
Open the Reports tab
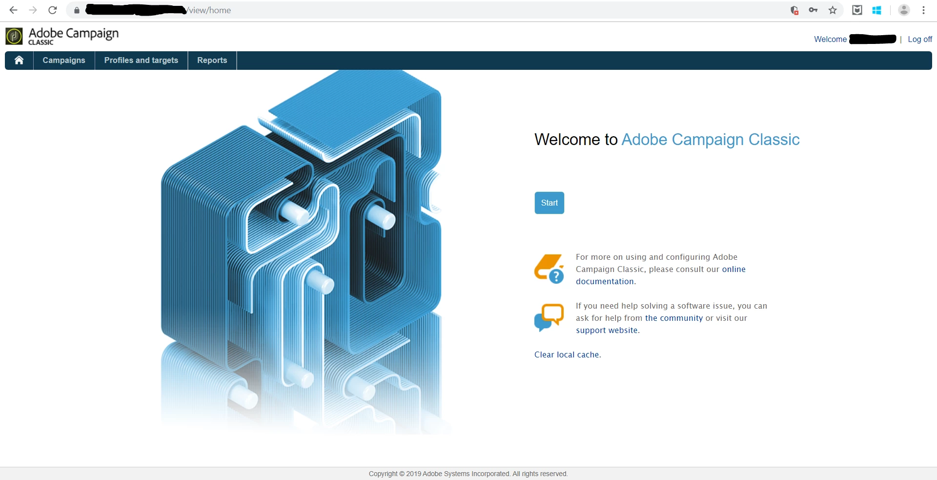pyautogui.click(x=212, y=60)
